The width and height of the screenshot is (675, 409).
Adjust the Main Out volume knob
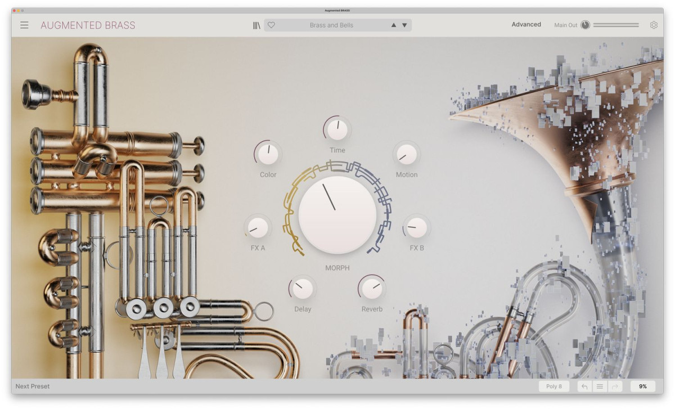point(585,25)
